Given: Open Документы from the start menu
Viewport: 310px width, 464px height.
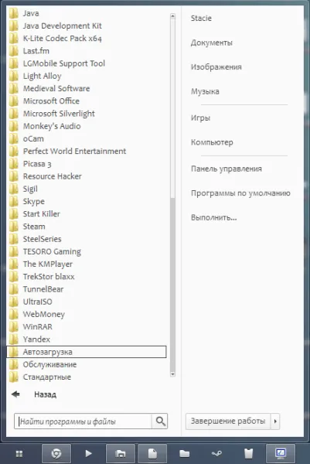Looking at the screenshot, I should tap(212, 43).
